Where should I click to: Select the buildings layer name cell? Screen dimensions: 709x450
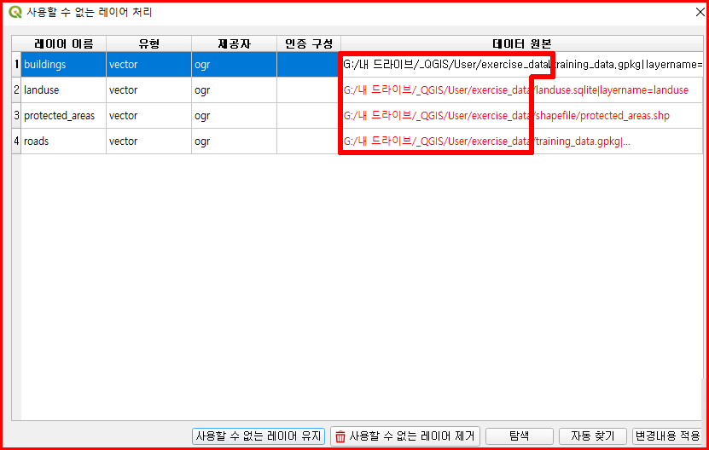63,64
